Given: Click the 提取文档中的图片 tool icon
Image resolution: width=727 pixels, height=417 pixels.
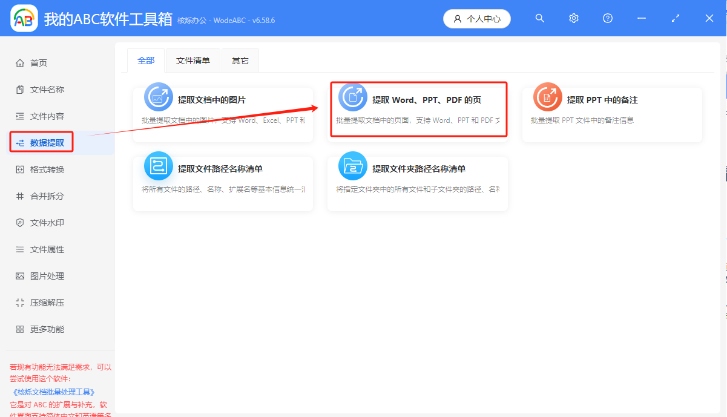Looking at the screenshot, I should click(x=158, y=97).
